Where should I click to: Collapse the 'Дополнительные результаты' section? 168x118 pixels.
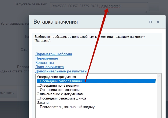click(61, 71)
